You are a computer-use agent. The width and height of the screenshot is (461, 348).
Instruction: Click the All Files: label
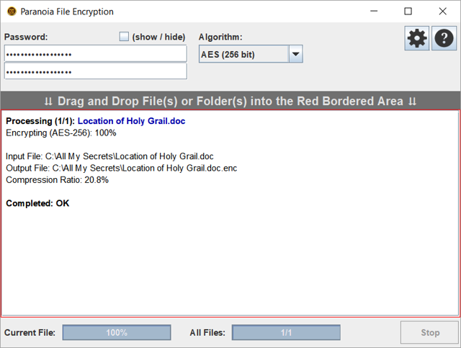(x=207, y=332)
